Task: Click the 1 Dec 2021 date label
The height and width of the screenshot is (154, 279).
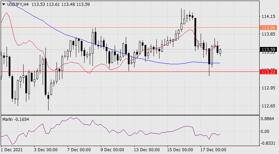Action: [12, 150]
